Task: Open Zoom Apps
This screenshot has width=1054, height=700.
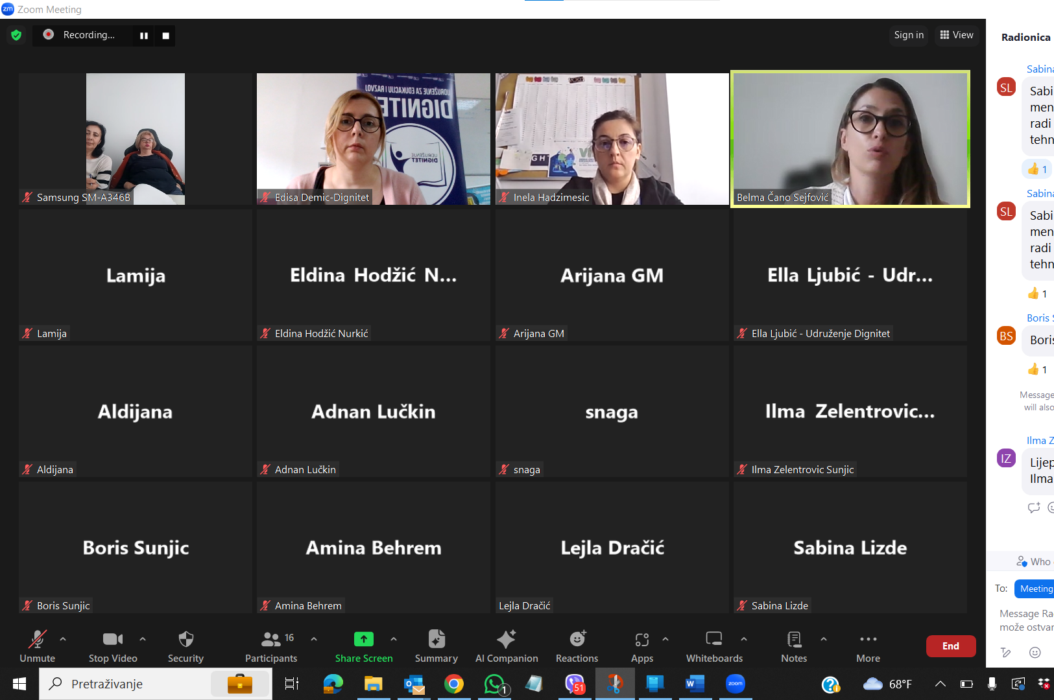Action: point(642,646)
